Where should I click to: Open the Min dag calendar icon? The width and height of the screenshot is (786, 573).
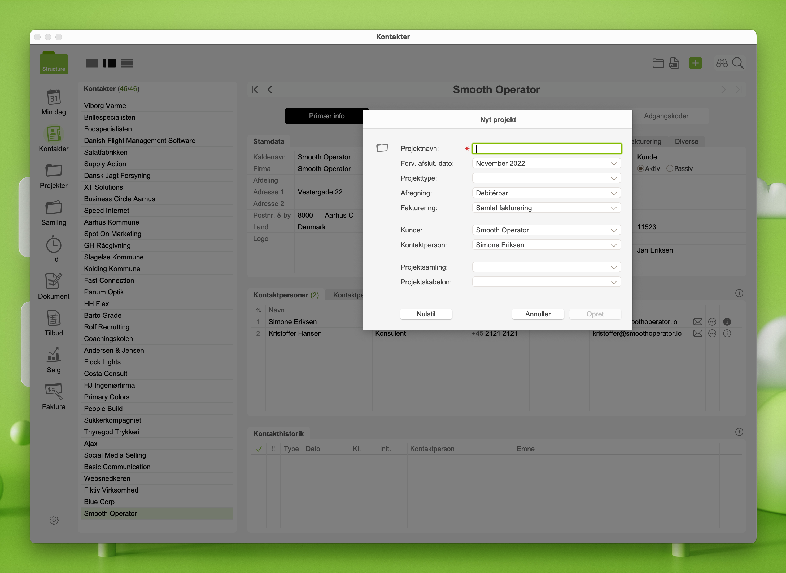pos(54,98)
